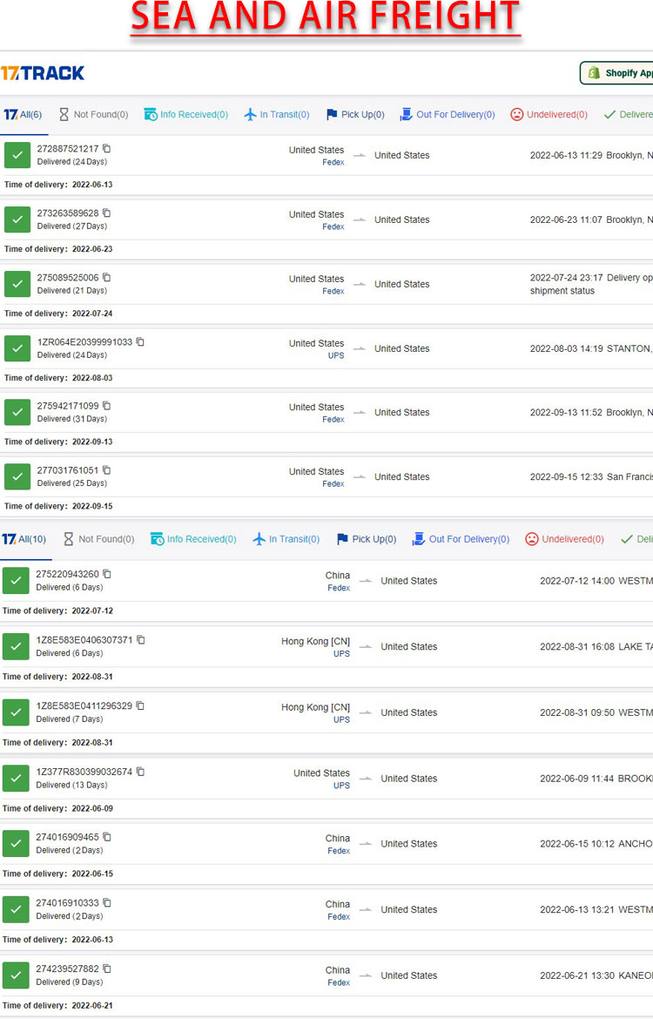
Task: Open Fedex carrier link for 277031761051
Action: click(333, 484)
